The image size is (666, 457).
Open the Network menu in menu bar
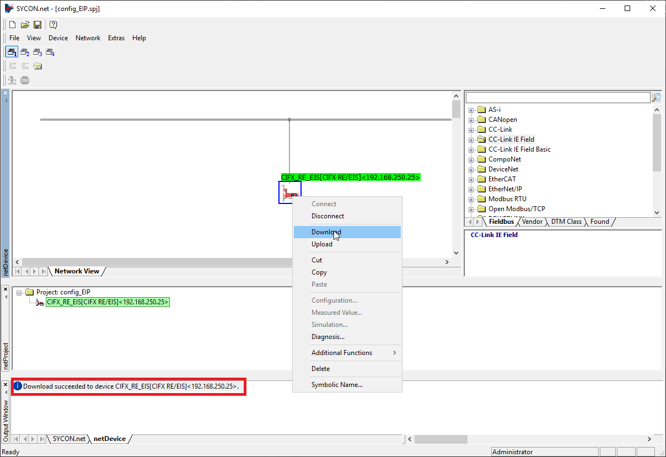pyautogui.click(x=88, y=38)
